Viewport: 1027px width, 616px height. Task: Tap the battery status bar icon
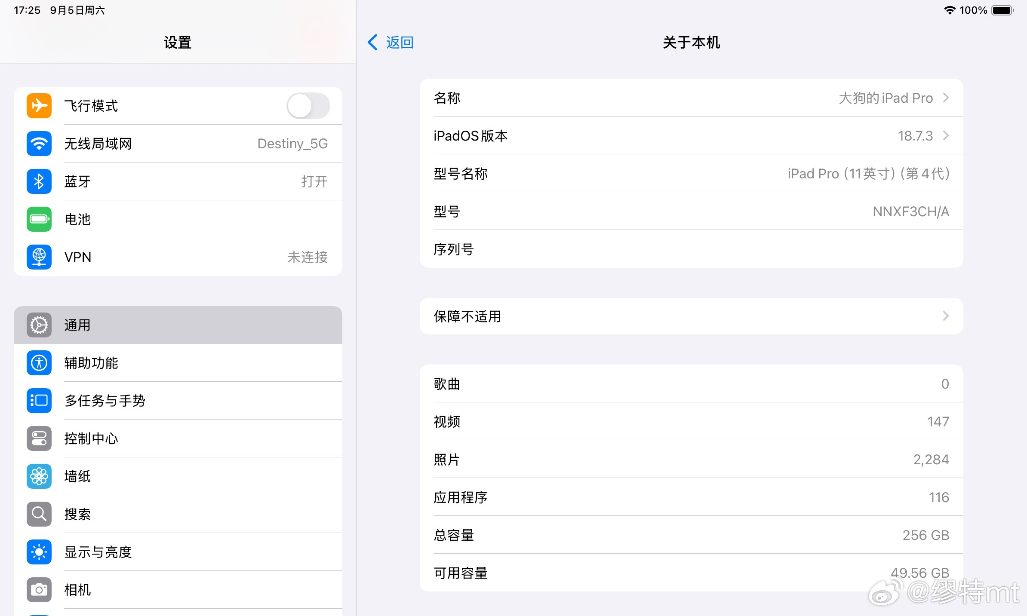[x=1003, y=10]
